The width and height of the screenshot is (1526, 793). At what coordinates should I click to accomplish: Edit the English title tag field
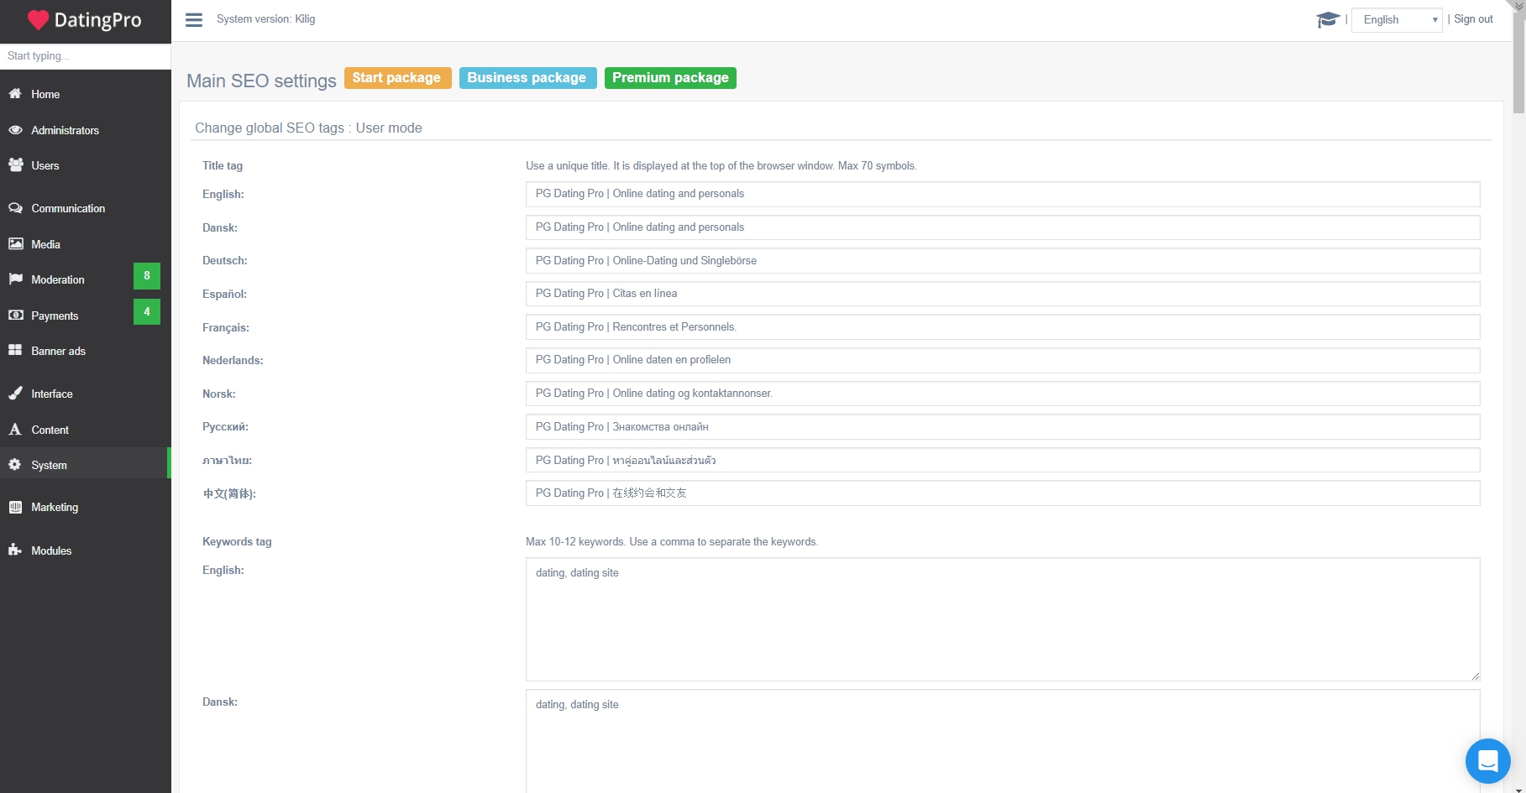click(x=1003, y=194)
